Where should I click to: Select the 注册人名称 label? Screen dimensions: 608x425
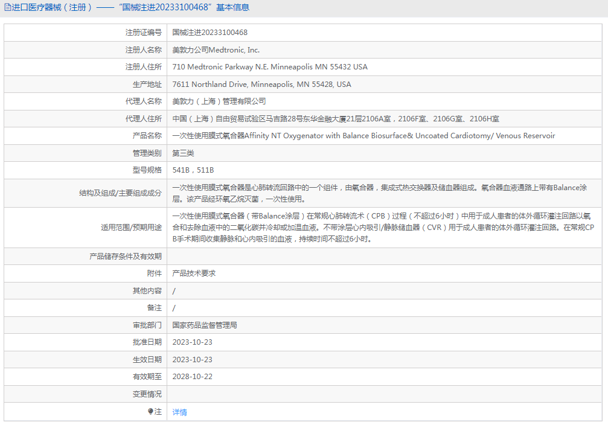pos(144,50)
